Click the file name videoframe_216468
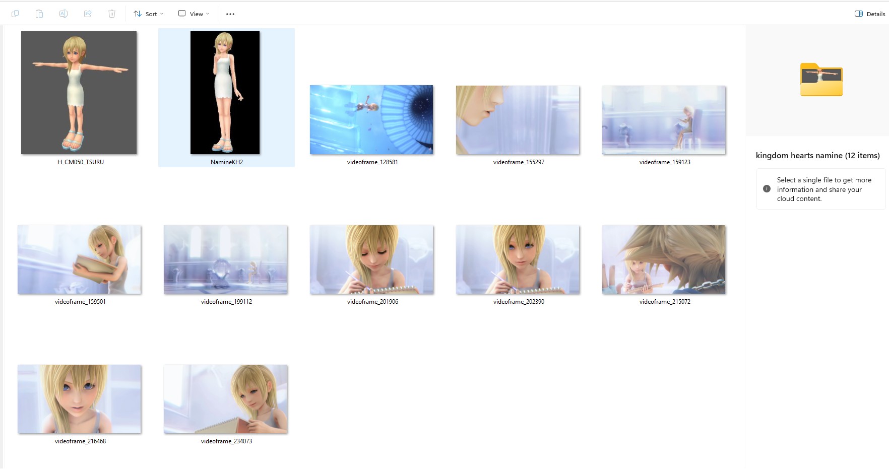 [x=80, y=441]
